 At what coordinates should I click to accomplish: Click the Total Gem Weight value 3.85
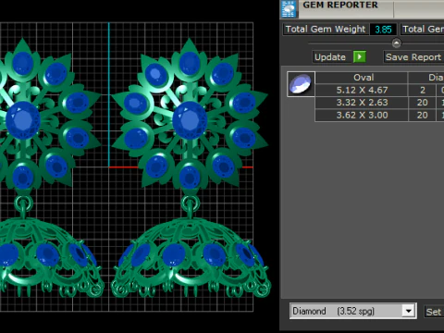383,30
